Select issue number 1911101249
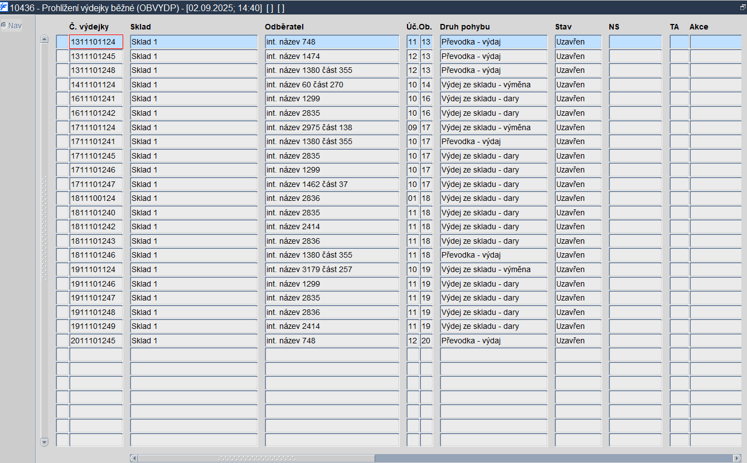The image size is (747, 463). tap(96, 326)
